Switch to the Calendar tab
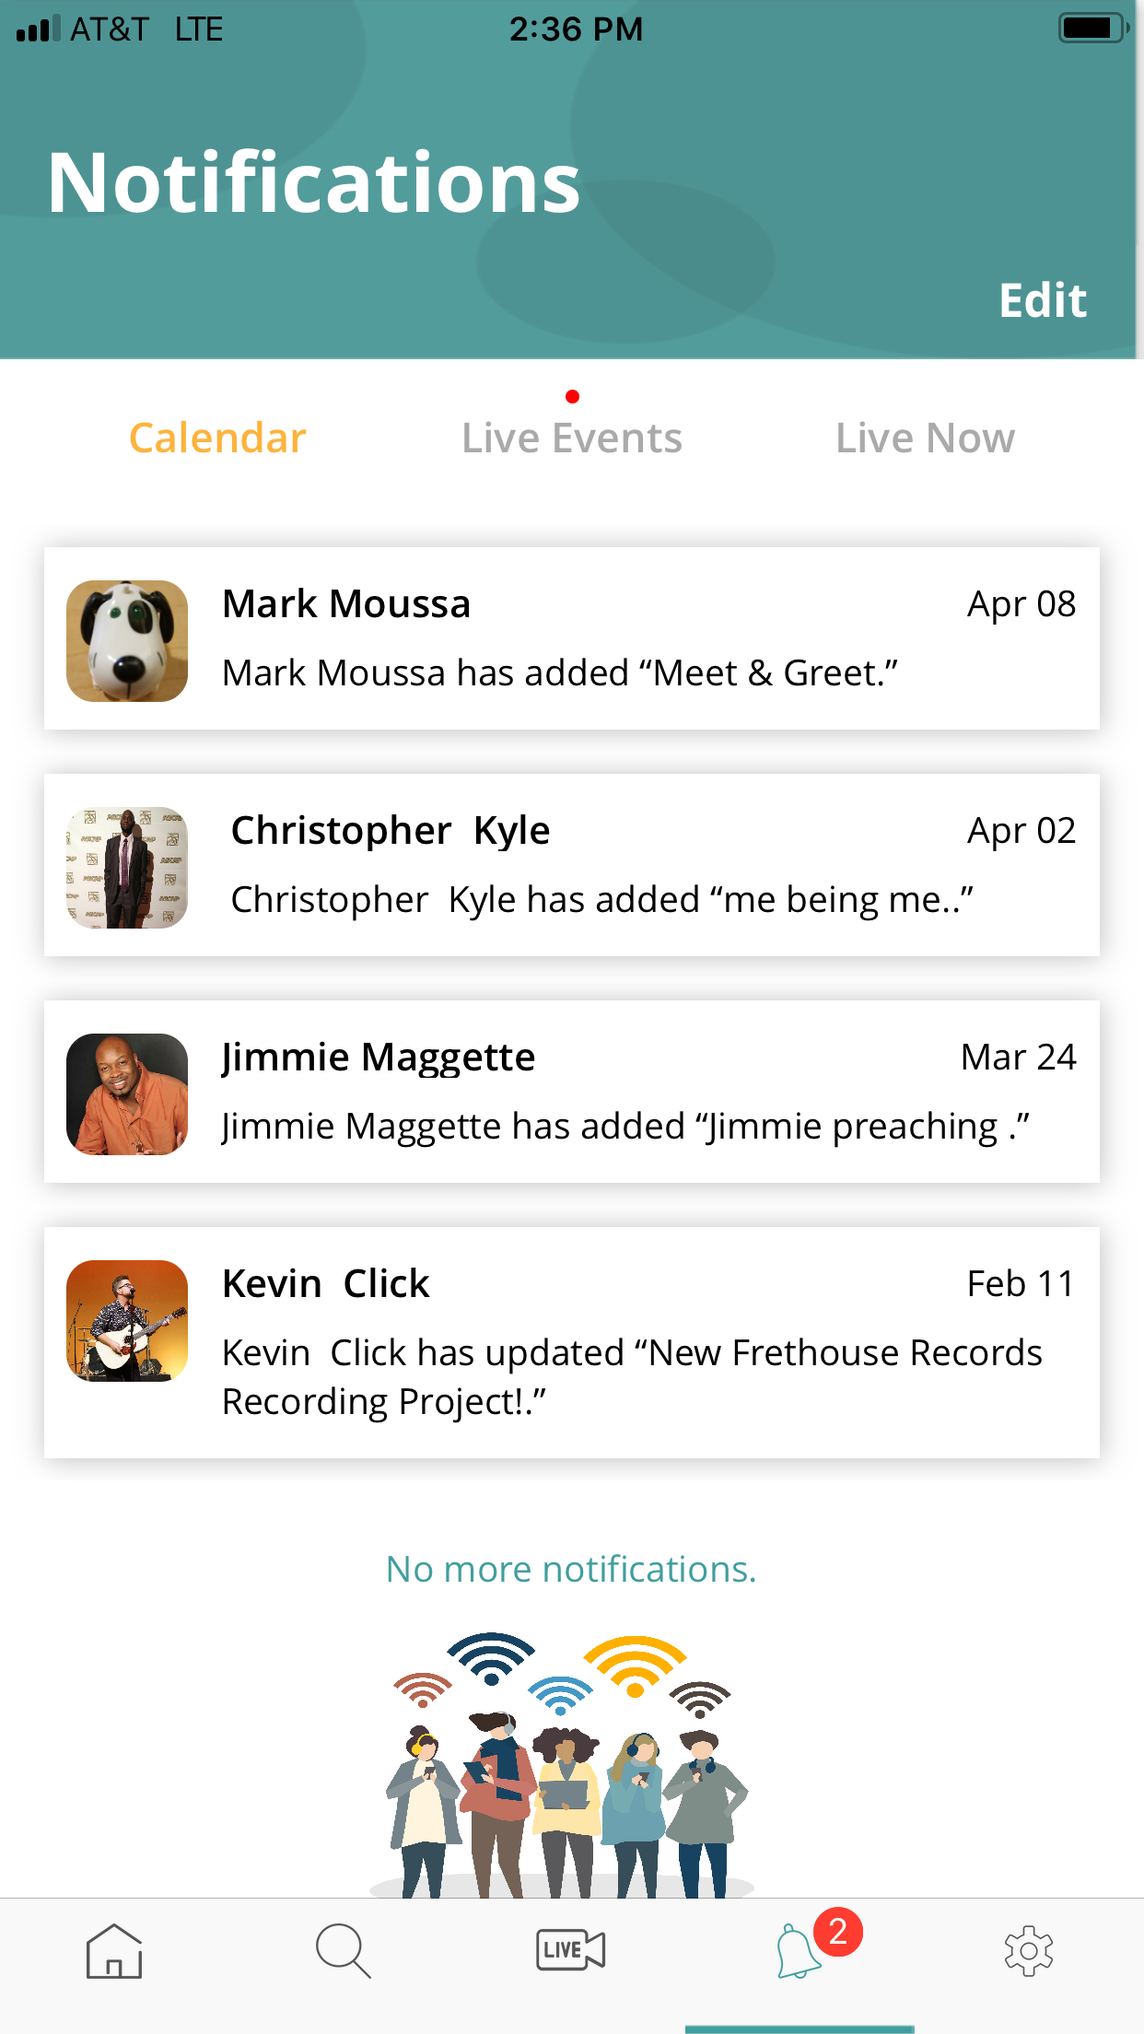Viewport: 1144px width, 2034px height. [x=217, y=438]
